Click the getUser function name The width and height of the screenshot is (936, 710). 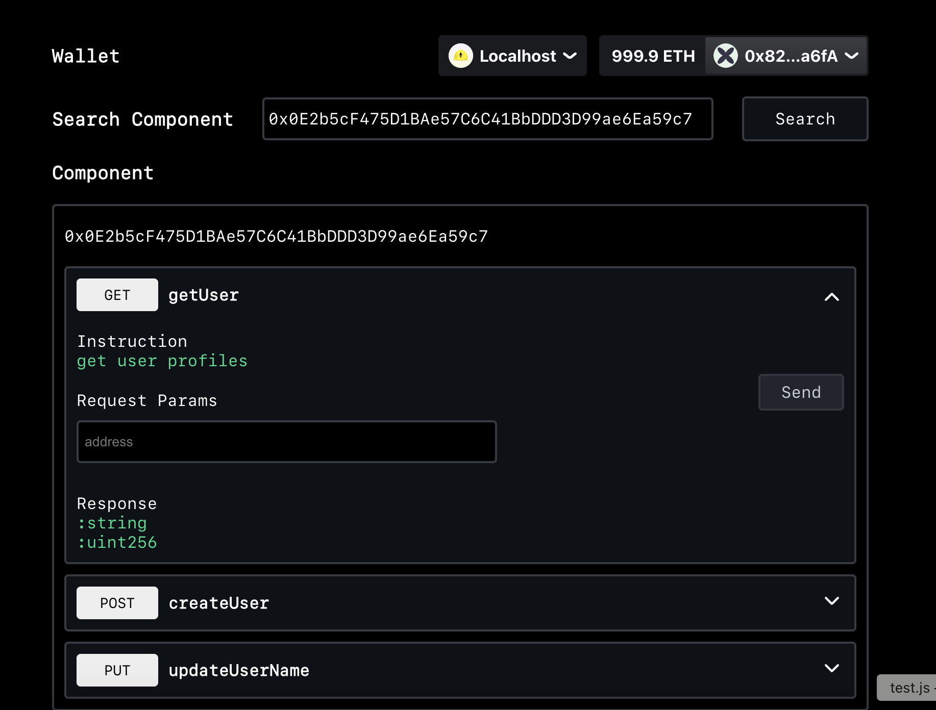tap(204, 295)
